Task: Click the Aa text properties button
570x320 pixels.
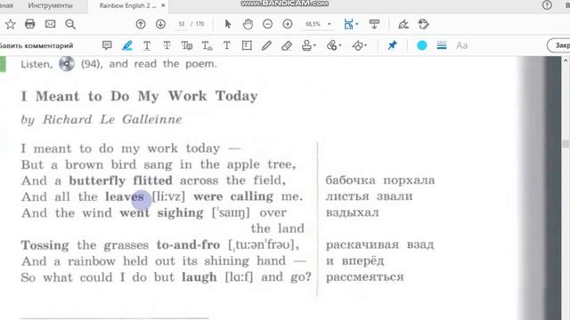Action: tap(461, 45)
